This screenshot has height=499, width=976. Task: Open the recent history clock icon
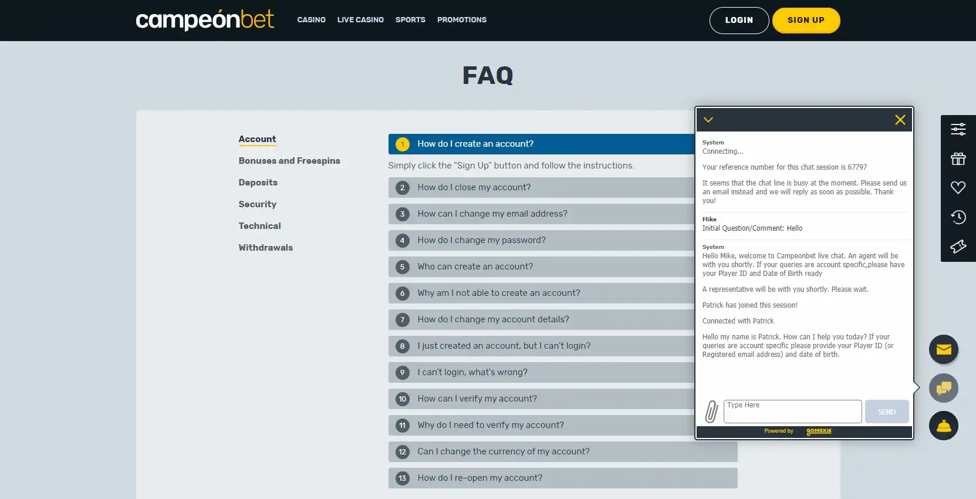coord(958,217)
